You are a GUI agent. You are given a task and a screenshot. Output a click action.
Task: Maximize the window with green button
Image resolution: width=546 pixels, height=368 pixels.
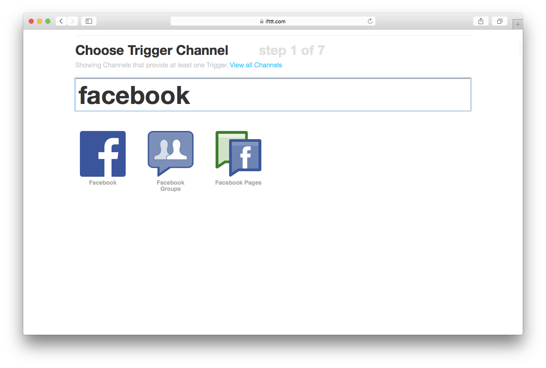click(48, 21)
